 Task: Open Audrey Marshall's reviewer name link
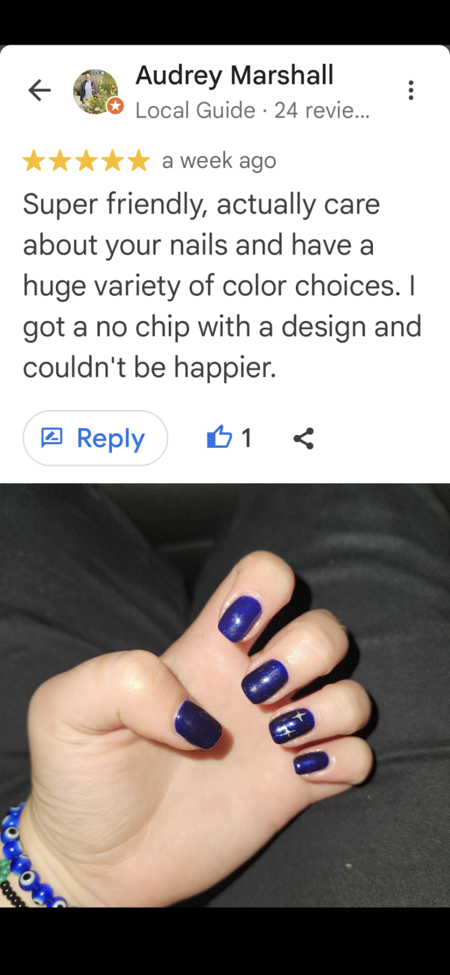click(235, 75)
